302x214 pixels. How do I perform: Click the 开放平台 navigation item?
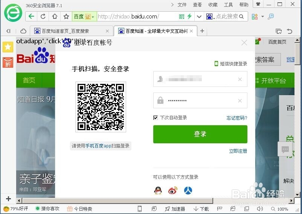[x=273, y=80]
